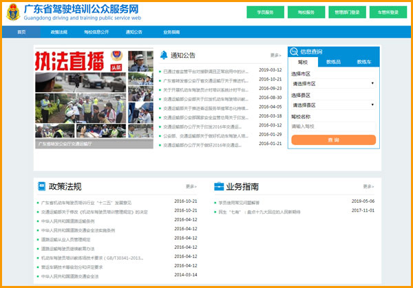
Task: Click the bell icon beside 通知公告
Action: (x=164, y=55)
